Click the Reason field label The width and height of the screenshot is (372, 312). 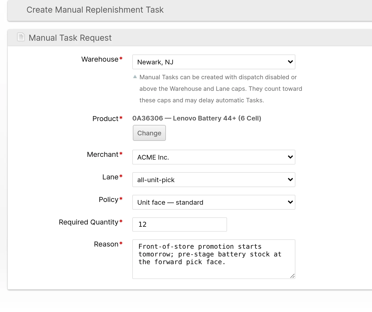point(106,244)
